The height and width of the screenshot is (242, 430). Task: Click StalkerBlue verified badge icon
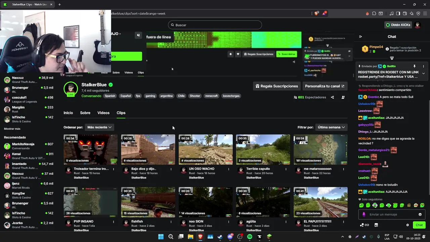click(111, 85)
